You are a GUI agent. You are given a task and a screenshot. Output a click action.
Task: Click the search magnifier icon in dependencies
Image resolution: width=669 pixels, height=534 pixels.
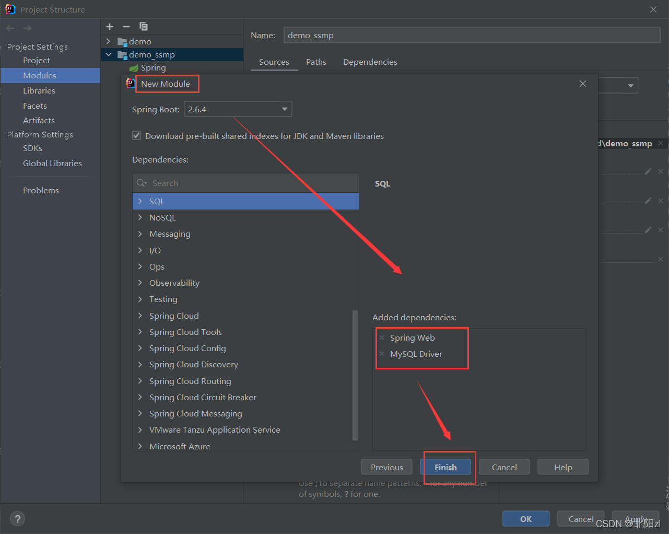tap(142, 183)
